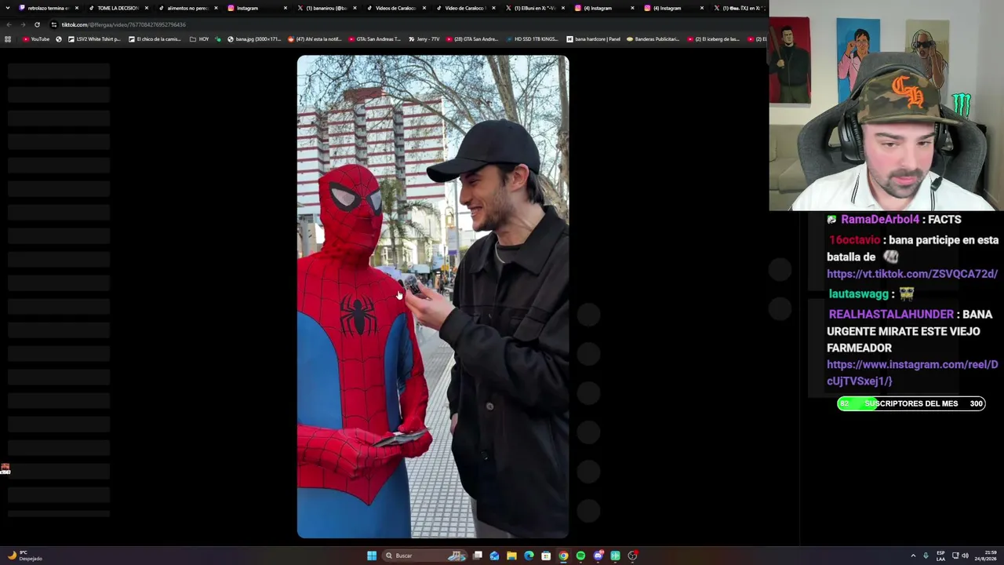Click the browser forward arrow
This screenshot has width=1004, height=565.
(x=22, y=24)
